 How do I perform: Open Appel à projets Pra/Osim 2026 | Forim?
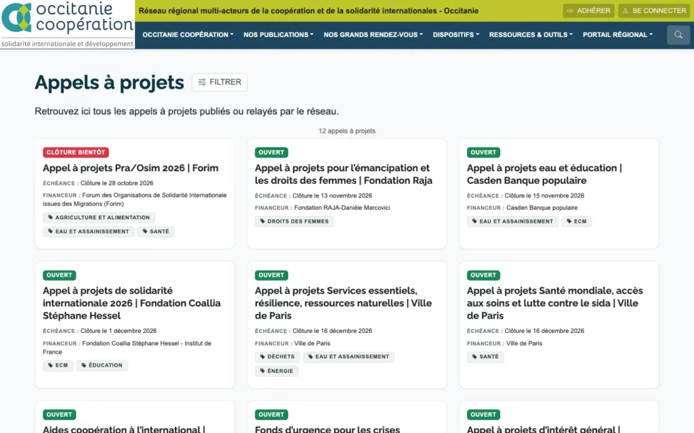click(131, 168)
